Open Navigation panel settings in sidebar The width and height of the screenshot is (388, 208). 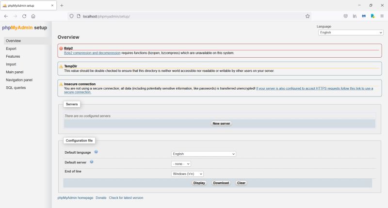coord(19,80)
